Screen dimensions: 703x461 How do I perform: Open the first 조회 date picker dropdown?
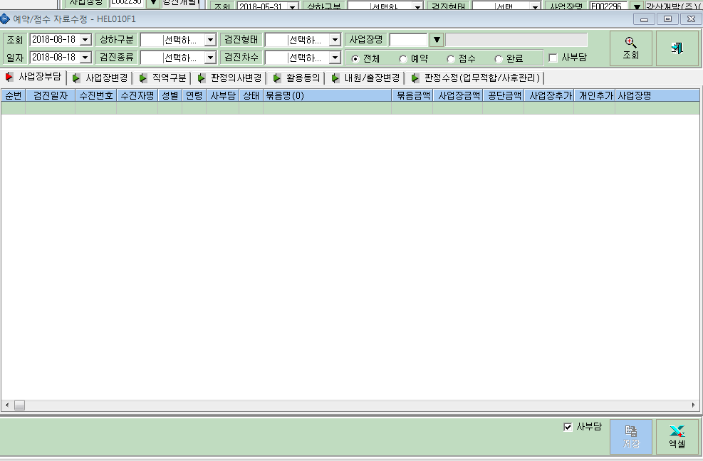pyautogui.click(x=85, y=40)
